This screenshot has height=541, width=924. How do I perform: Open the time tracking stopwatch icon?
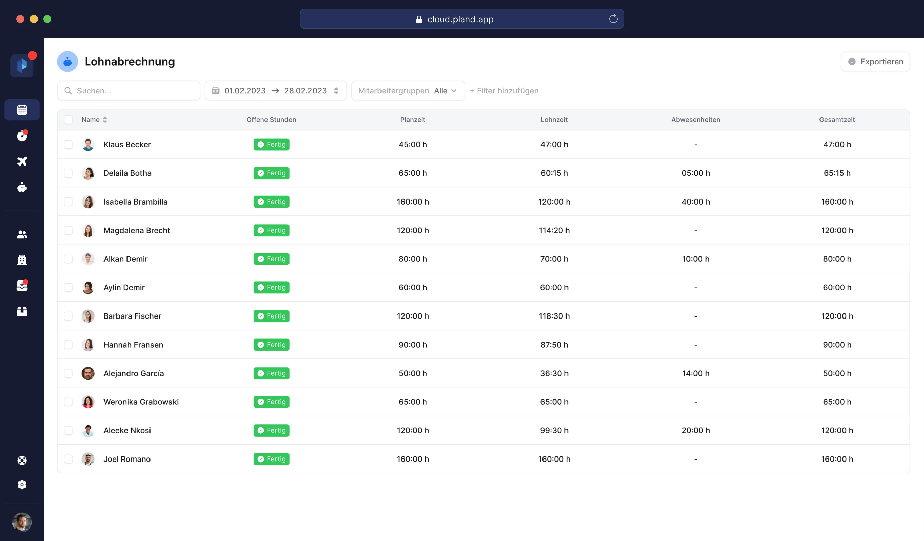click(x=22, y=136)
